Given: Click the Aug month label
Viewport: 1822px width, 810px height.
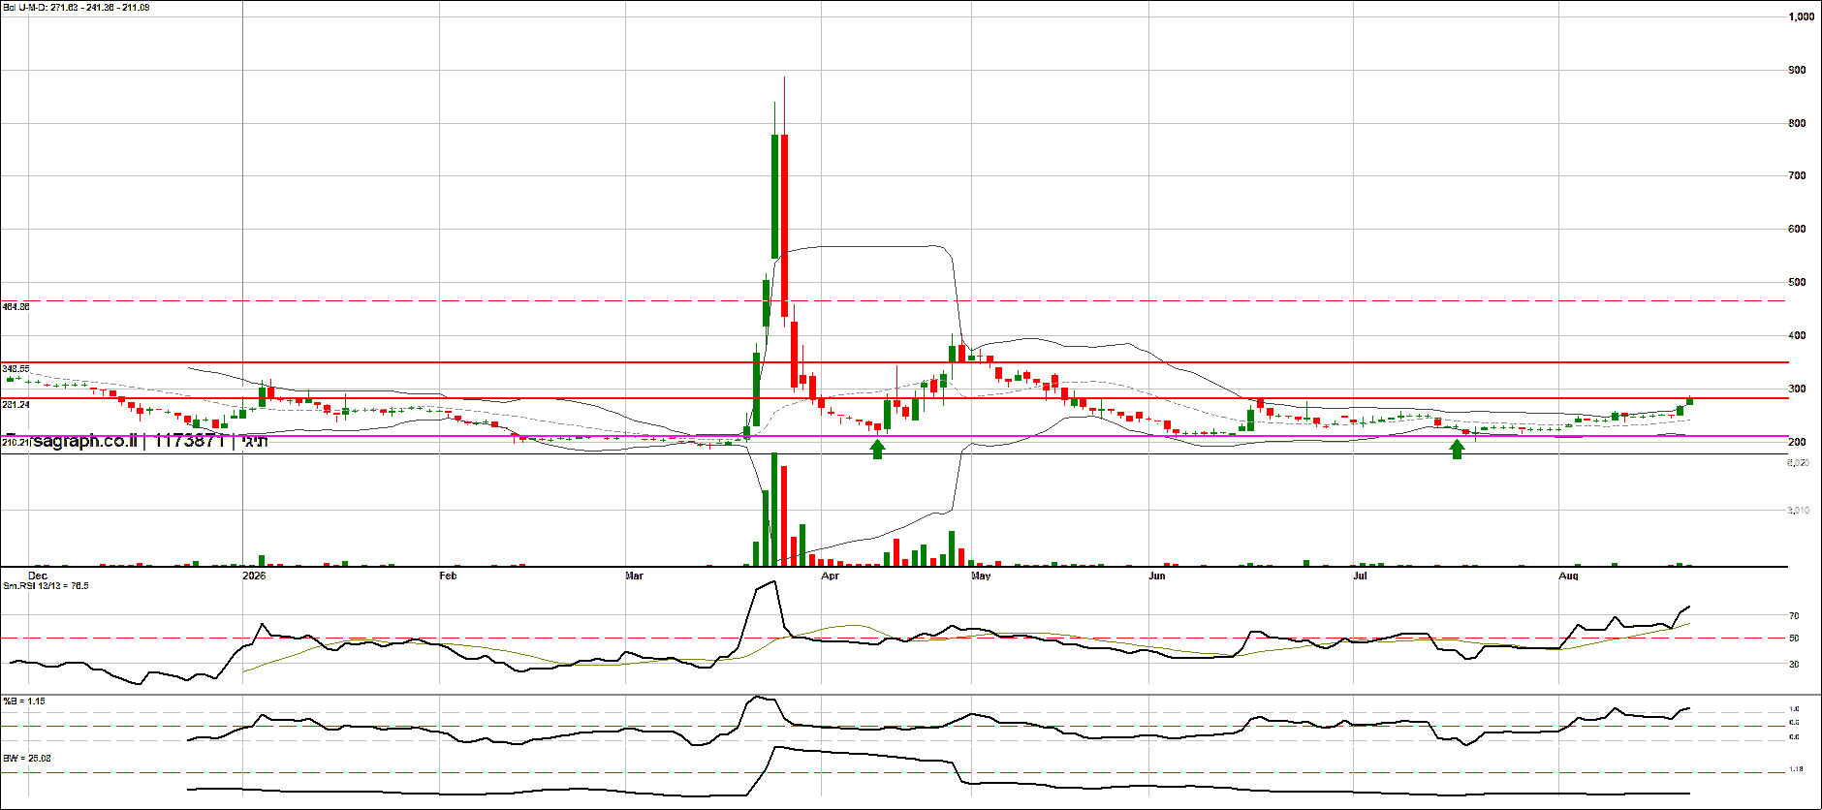Looking at the screenshot, I should click(x=1568, y=576).
